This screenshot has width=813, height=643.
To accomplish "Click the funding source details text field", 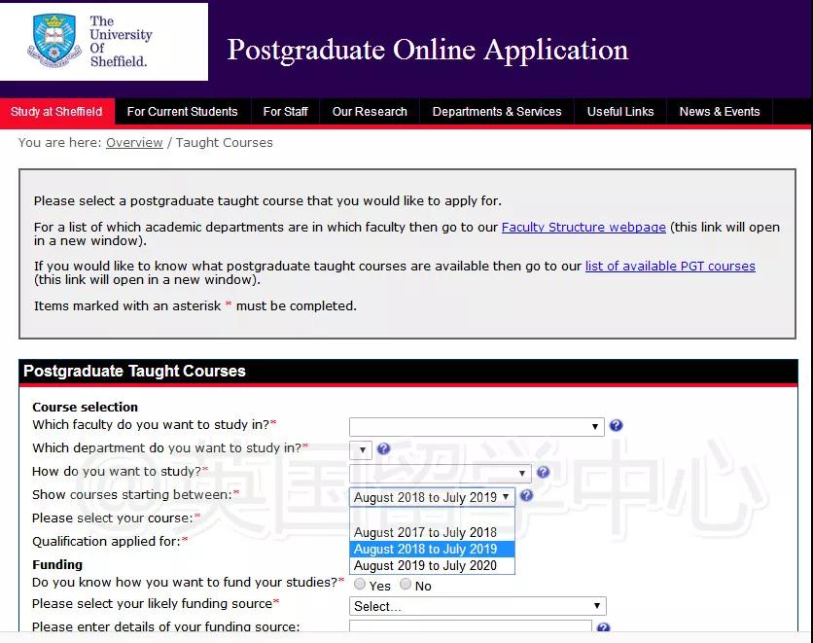I will [x=471, y=628].
